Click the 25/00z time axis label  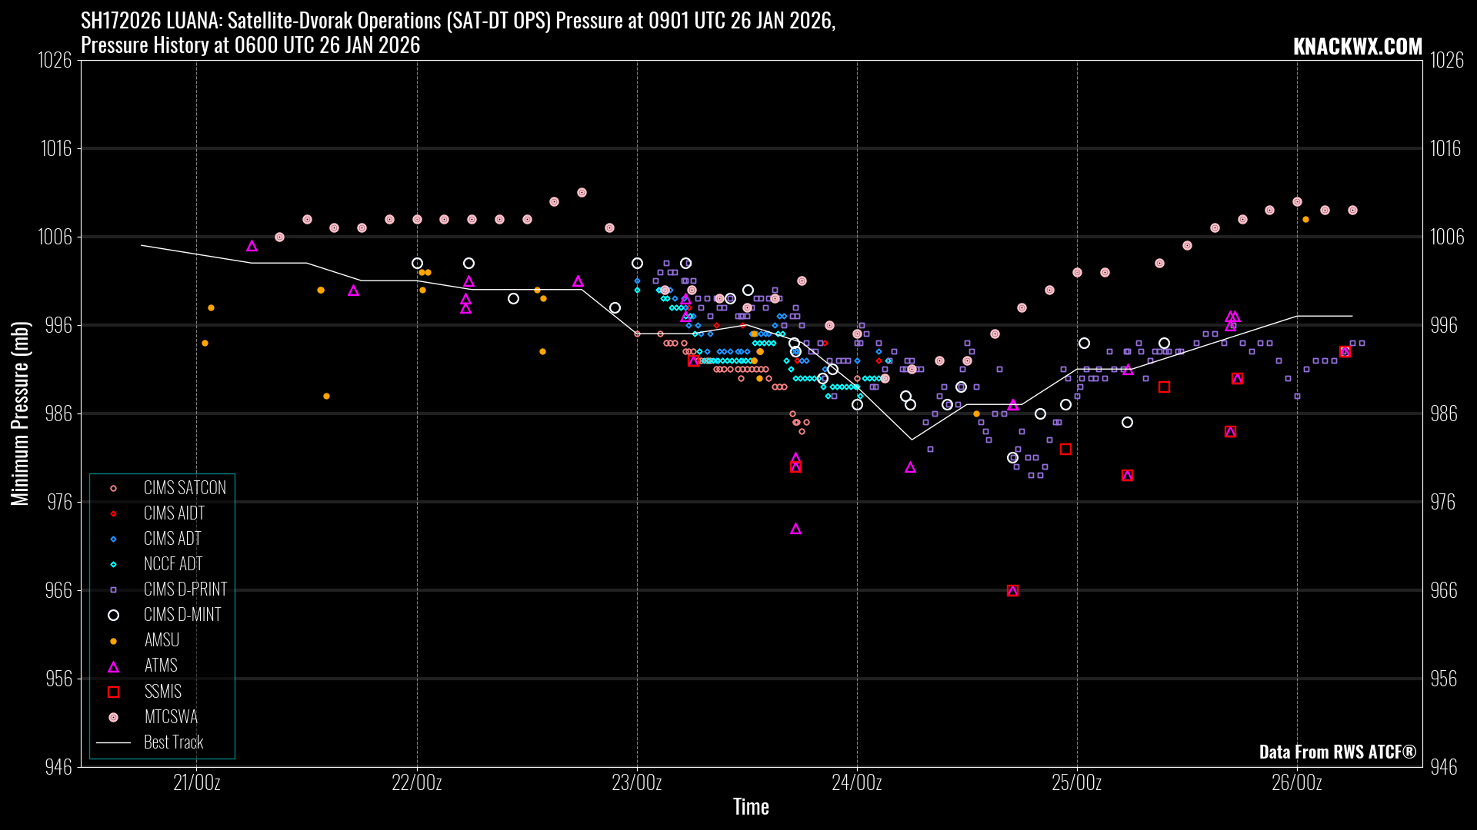[1076, 782]
